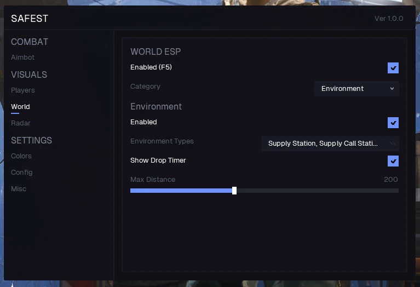The height and width of the screenshot is (287, 420).
Task: Click the Show Drop Timer label
Action: click(158, 160)
